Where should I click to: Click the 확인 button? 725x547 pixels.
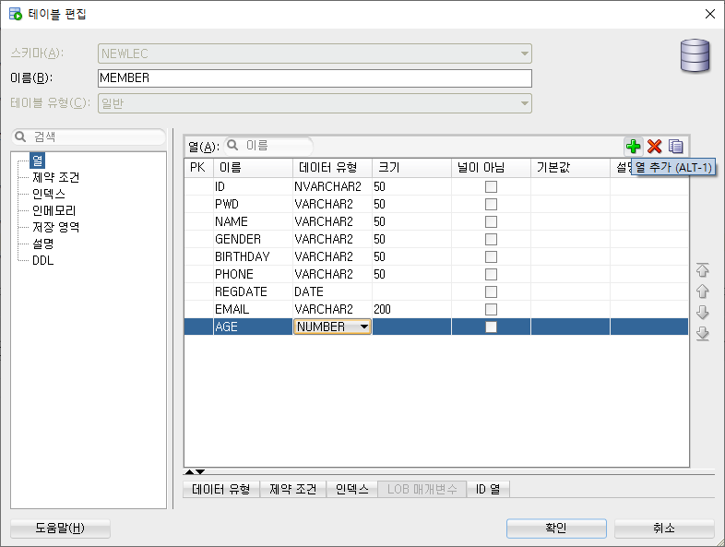[x=556, y=528]
